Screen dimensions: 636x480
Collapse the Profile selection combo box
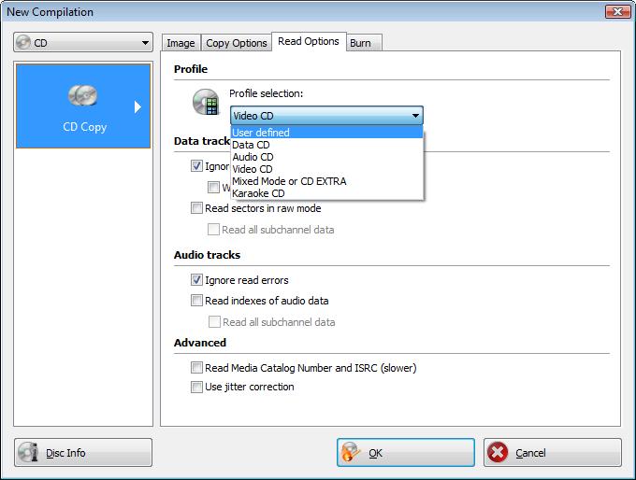(x=326, y=116)
